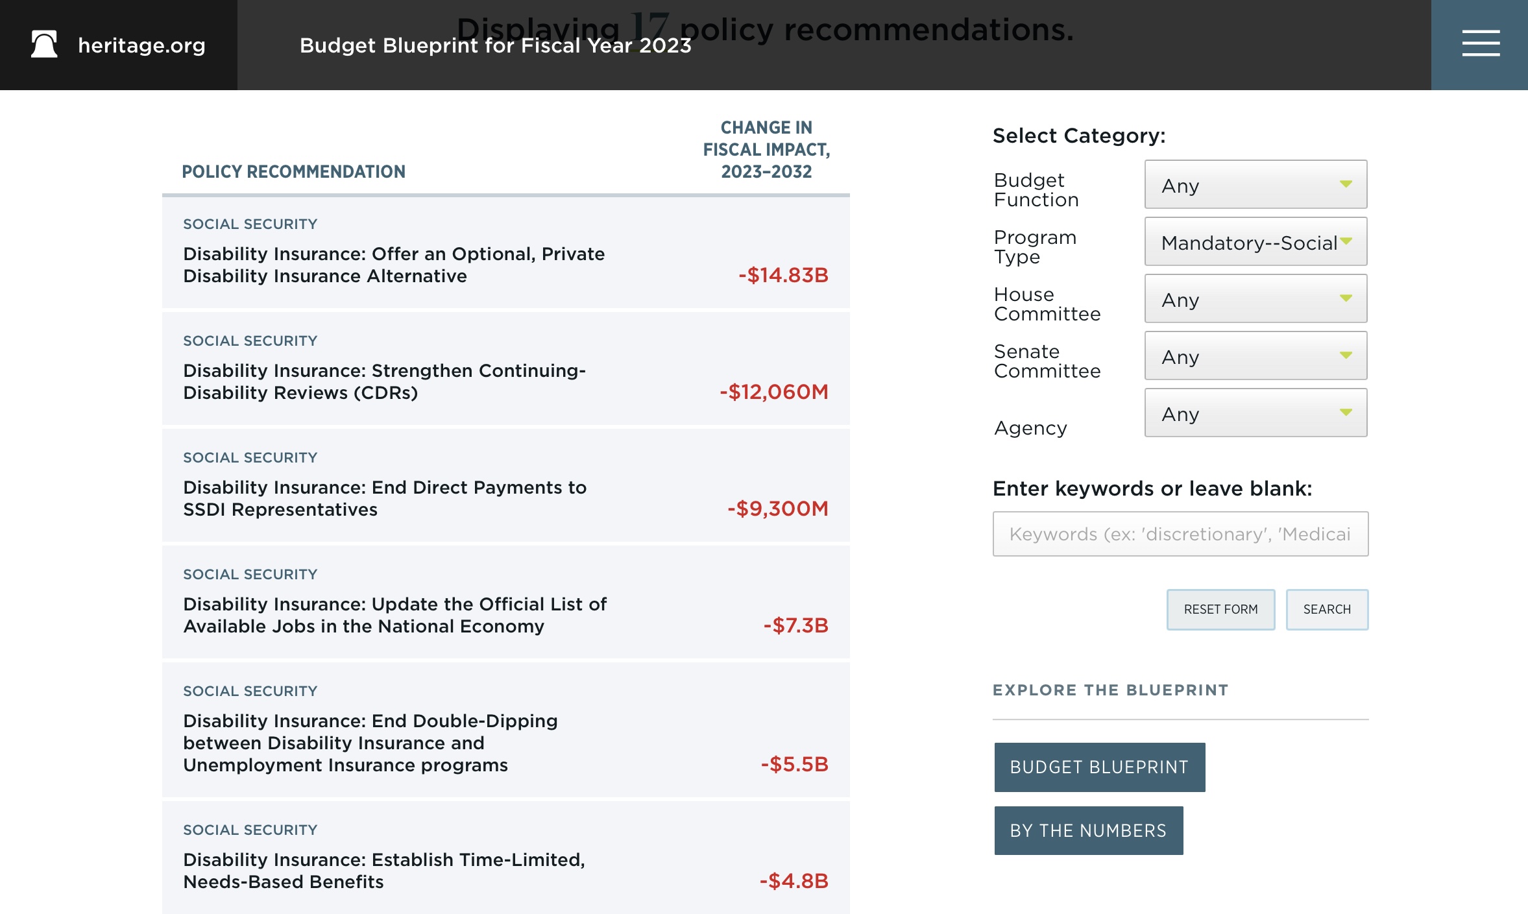The width and height of the screenshot is (1528, 914).
Task: Open Update the Official List of Available Jobs
Action: coord(394,615)
